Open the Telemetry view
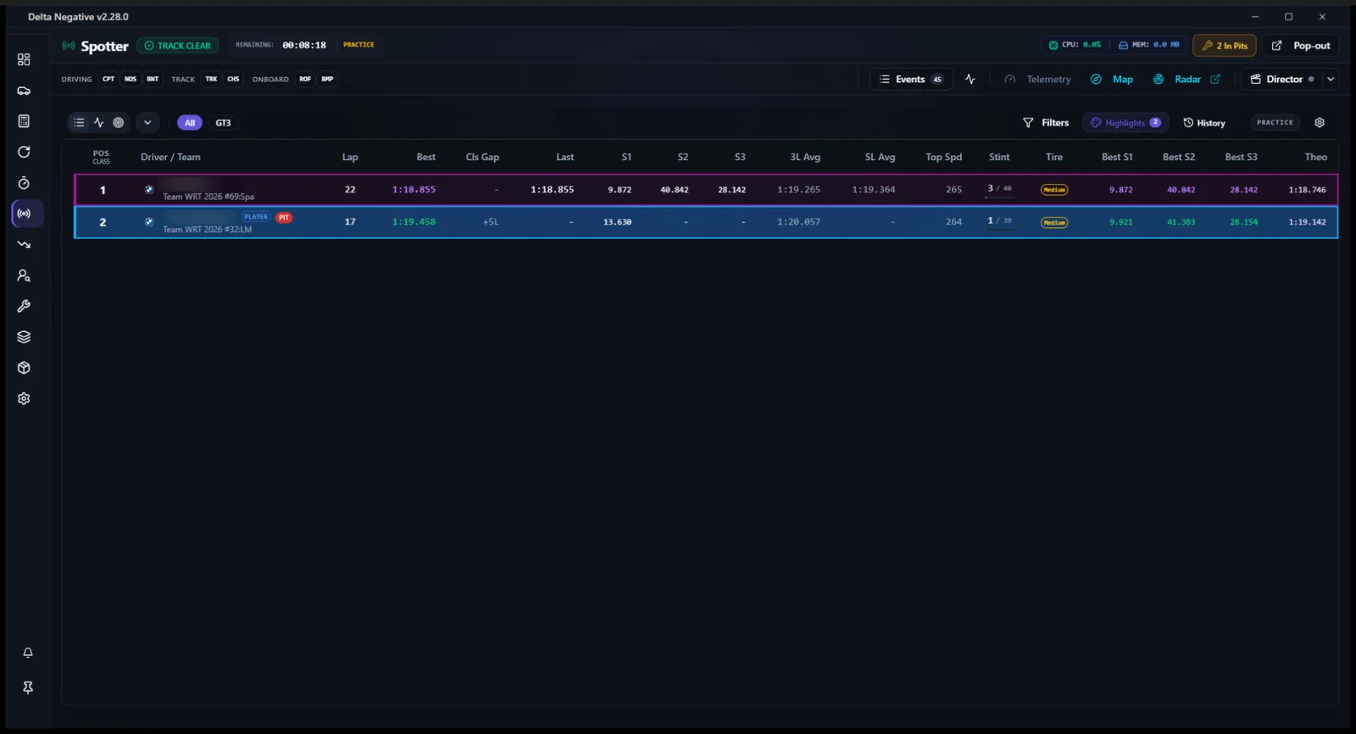 [1038, 79]
